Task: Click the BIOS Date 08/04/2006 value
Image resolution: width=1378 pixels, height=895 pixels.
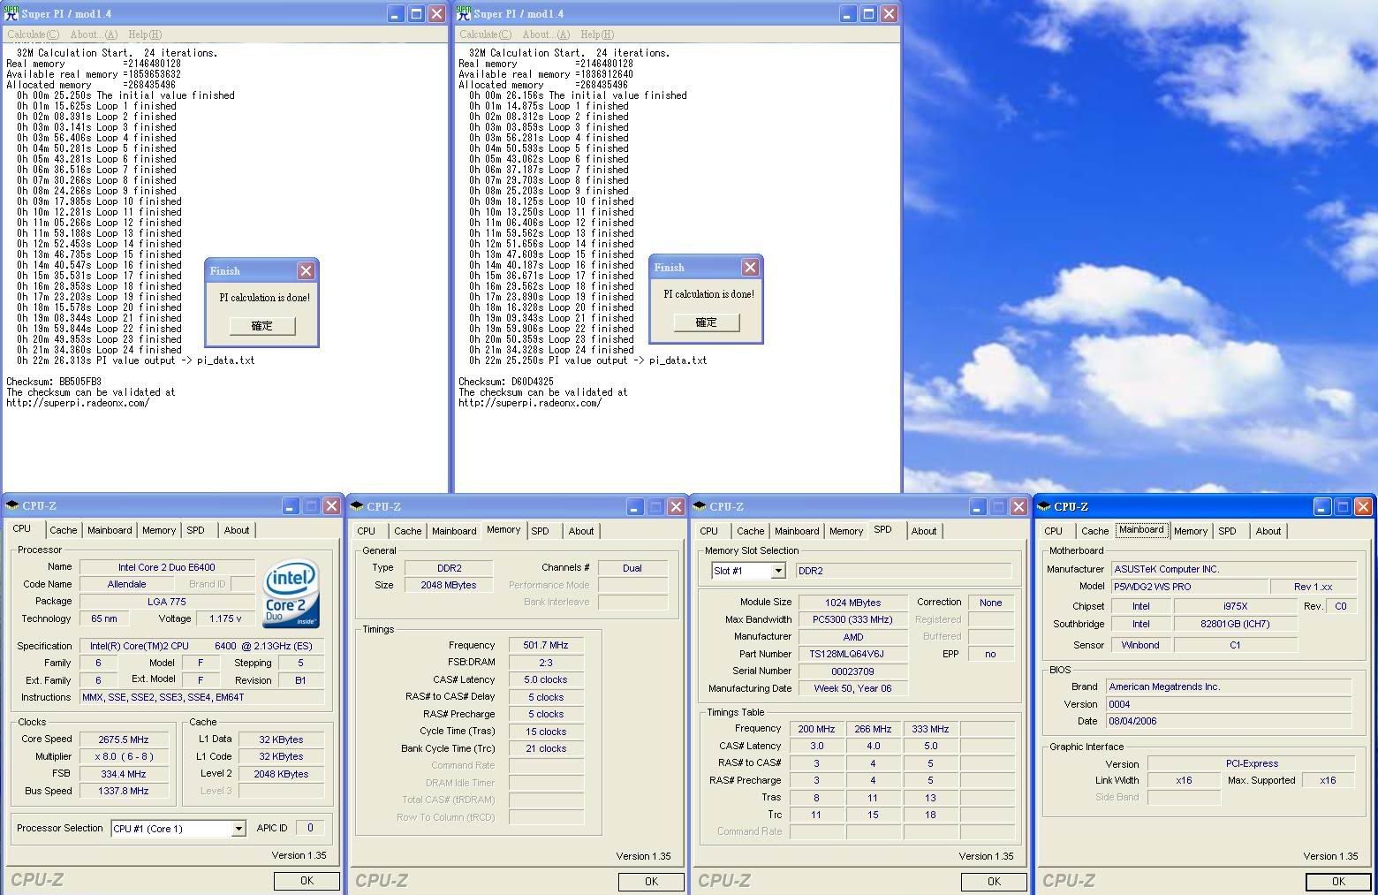Action: pos(1230,721)
